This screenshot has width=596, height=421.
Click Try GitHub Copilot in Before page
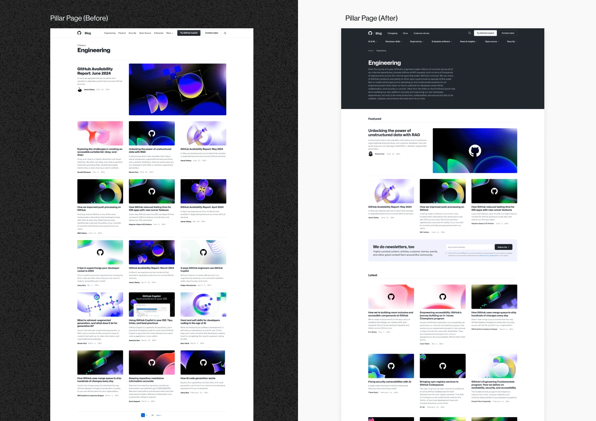click(189, 33)
